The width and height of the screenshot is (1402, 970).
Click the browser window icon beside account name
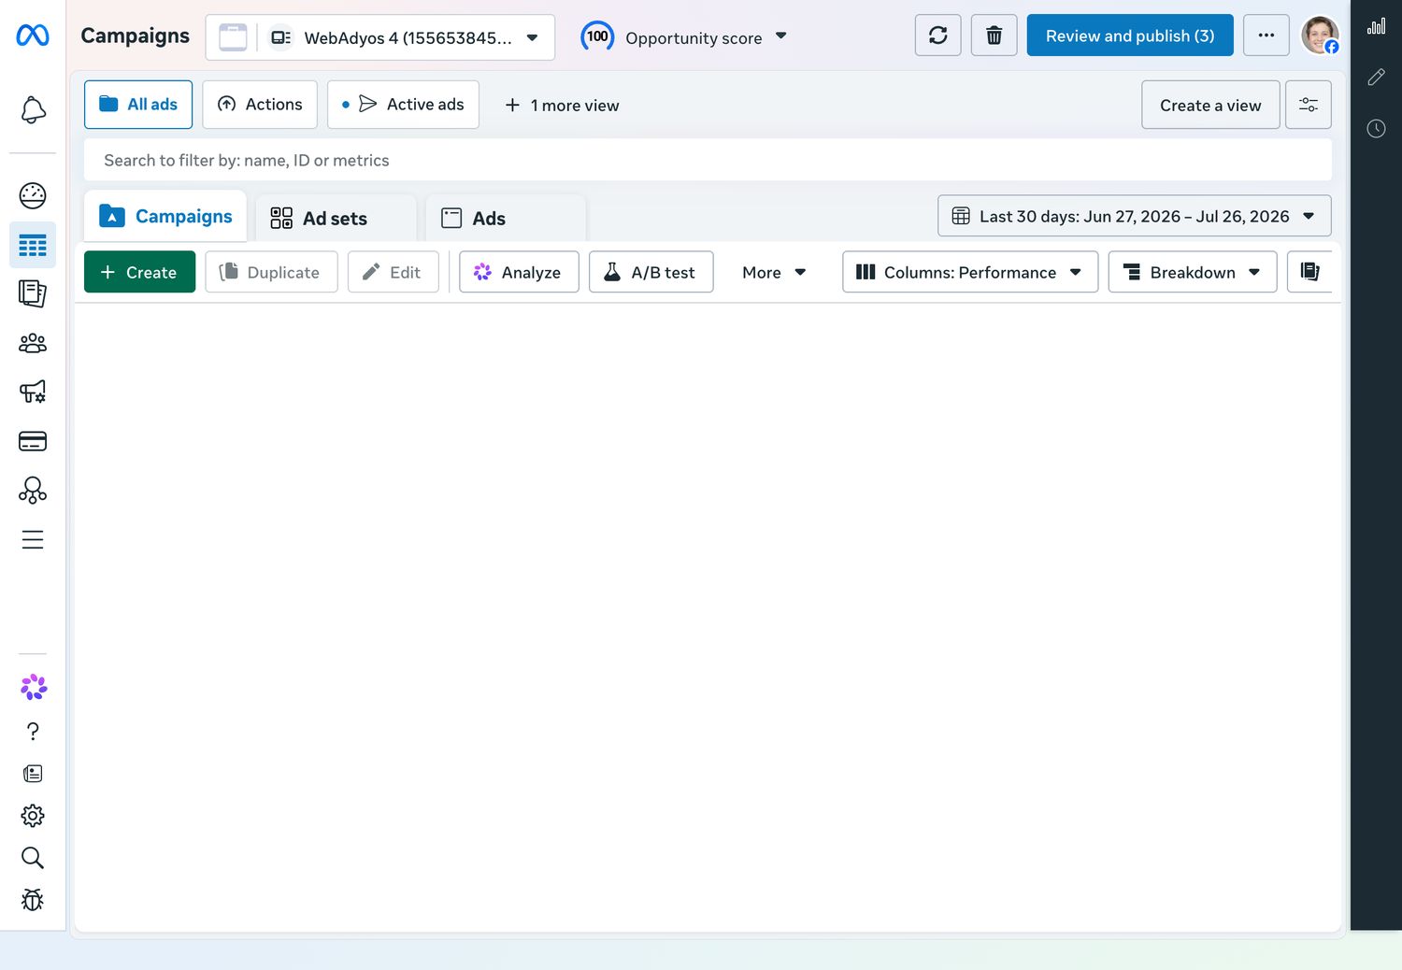point(233,37)
